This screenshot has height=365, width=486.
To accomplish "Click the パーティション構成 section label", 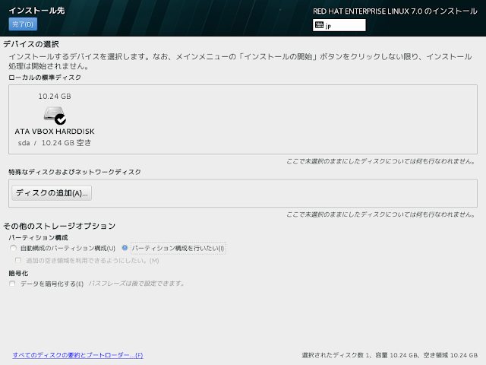I will pyautogui.click(x=39, y=237).
